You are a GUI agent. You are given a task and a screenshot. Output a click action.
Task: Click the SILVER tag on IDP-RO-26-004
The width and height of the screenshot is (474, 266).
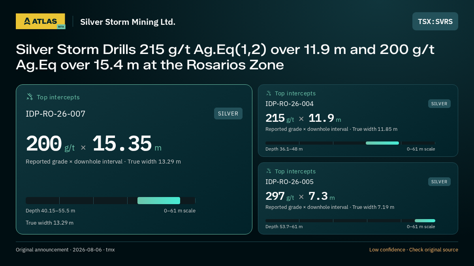[x=439, y=104]
